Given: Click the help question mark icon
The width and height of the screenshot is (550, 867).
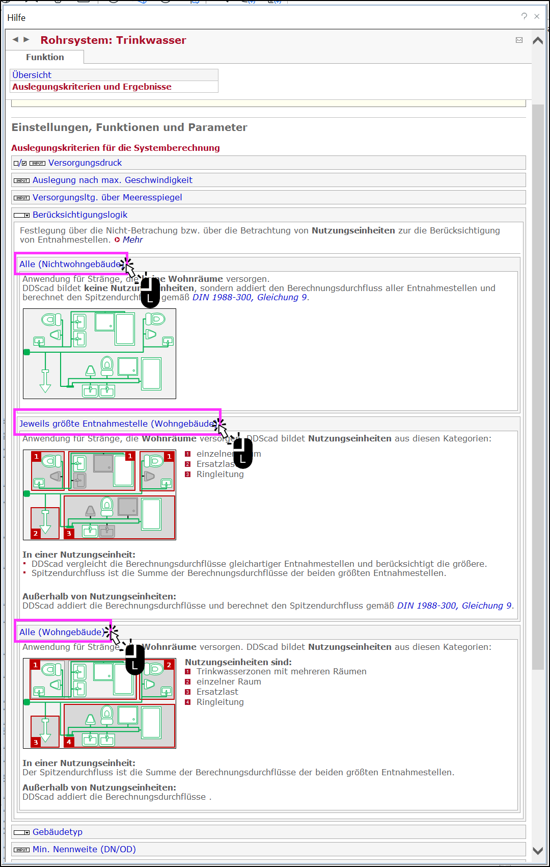Looking at the screenshot, I should point(524,16).
